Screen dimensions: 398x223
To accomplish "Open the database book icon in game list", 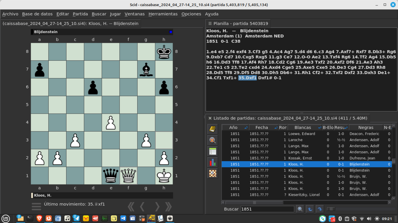I will (x=213, y=129).
